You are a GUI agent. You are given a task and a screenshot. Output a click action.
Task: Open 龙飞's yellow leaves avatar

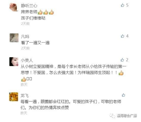14,97
